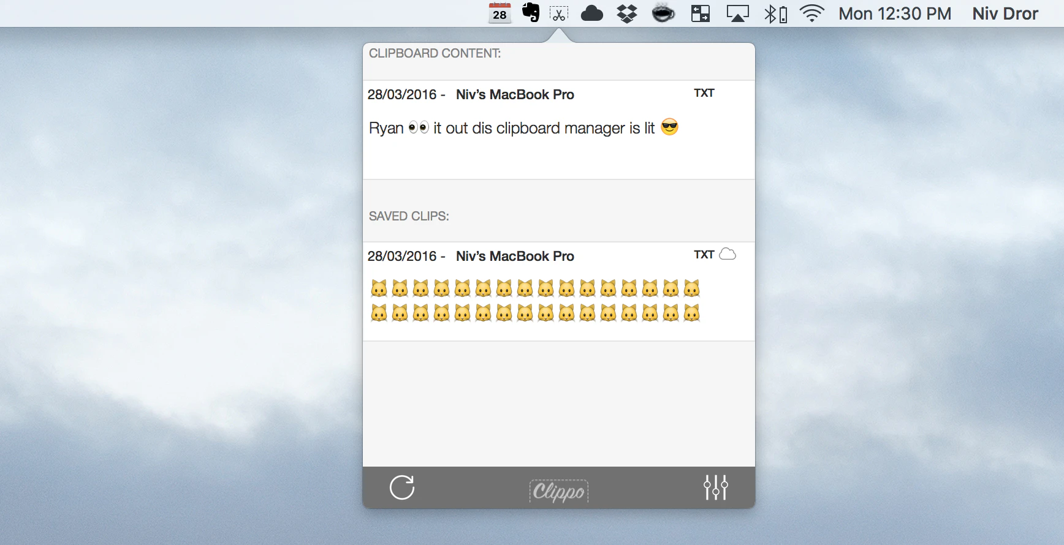Click the coffee cup menu bar icon
The height and width of the screenshot is (545, 1064).
click(x=663, y=13)
